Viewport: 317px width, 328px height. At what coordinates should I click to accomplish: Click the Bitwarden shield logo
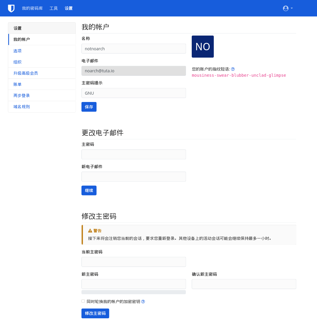coord(11,8)
